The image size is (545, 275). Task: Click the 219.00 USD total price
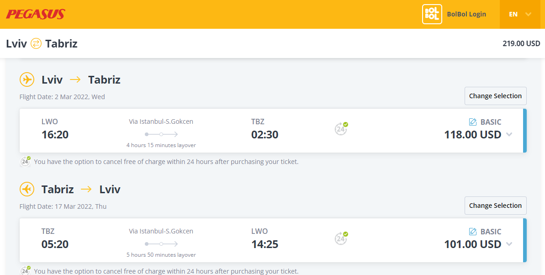(521, 43)
